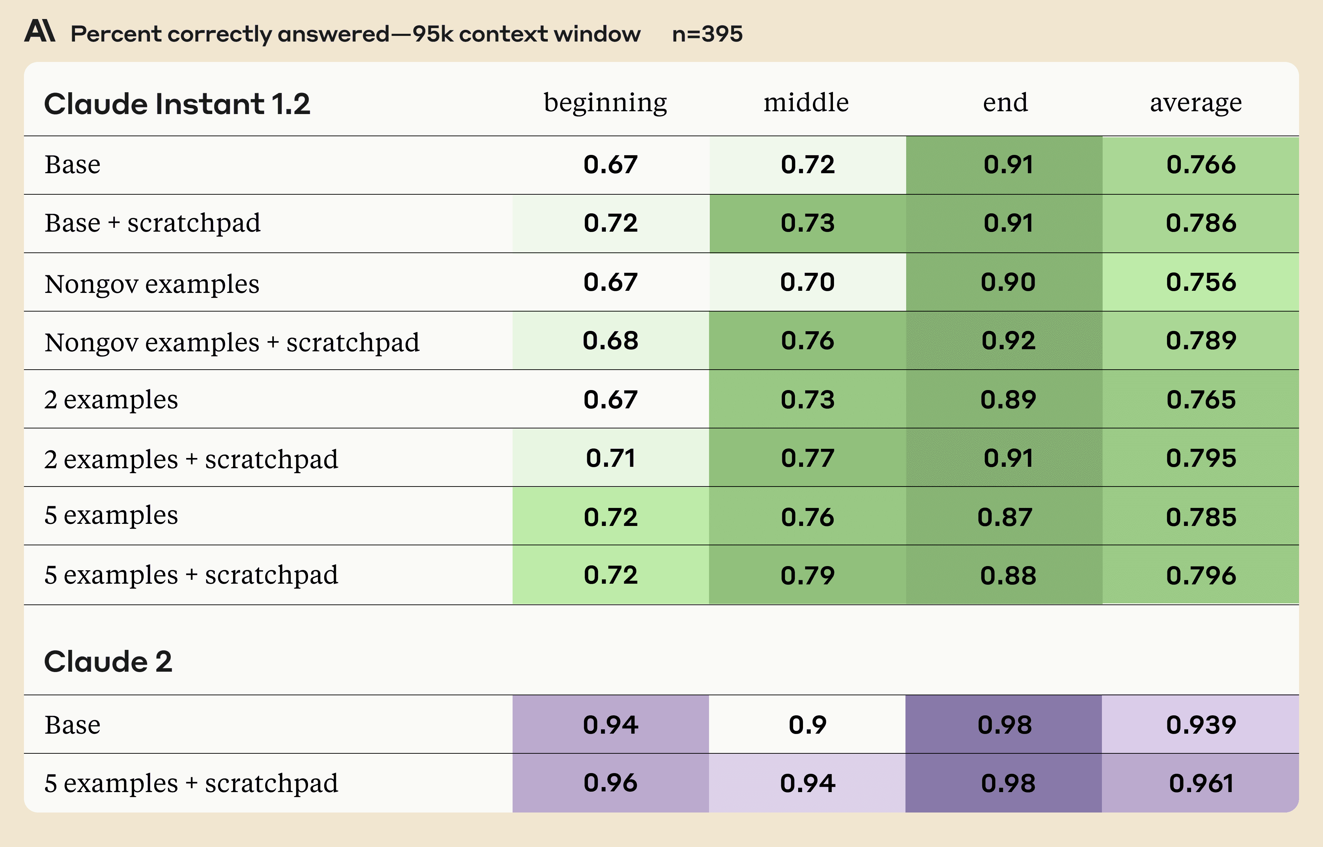Click the Claude Instant 1.2 section heading
This screenshot has height=847, width=1323.
(177, 104)
